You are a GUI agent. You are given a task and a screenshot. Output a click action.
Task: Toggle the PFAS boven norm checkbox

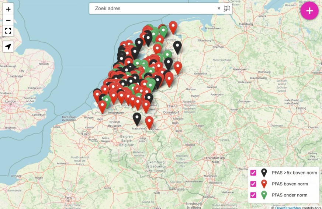(253, 184)
